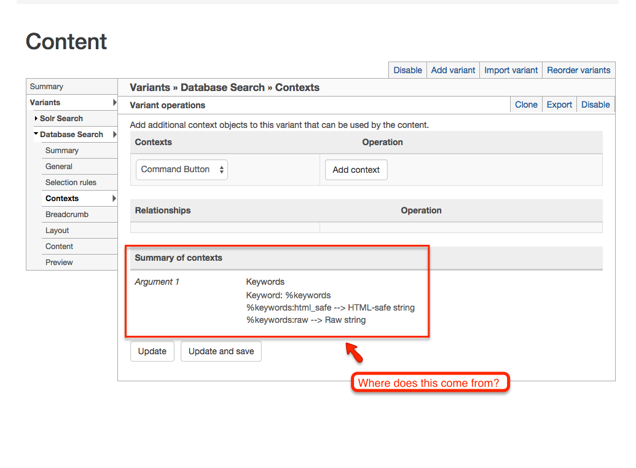This screenshot has width=636, height=468.
Task: Click the Add context button
Action: click(x=356, y=170)
